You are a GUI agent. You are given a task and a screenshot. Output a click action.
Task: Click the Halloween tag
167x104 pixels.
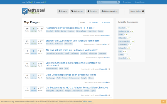coord(75,53)
